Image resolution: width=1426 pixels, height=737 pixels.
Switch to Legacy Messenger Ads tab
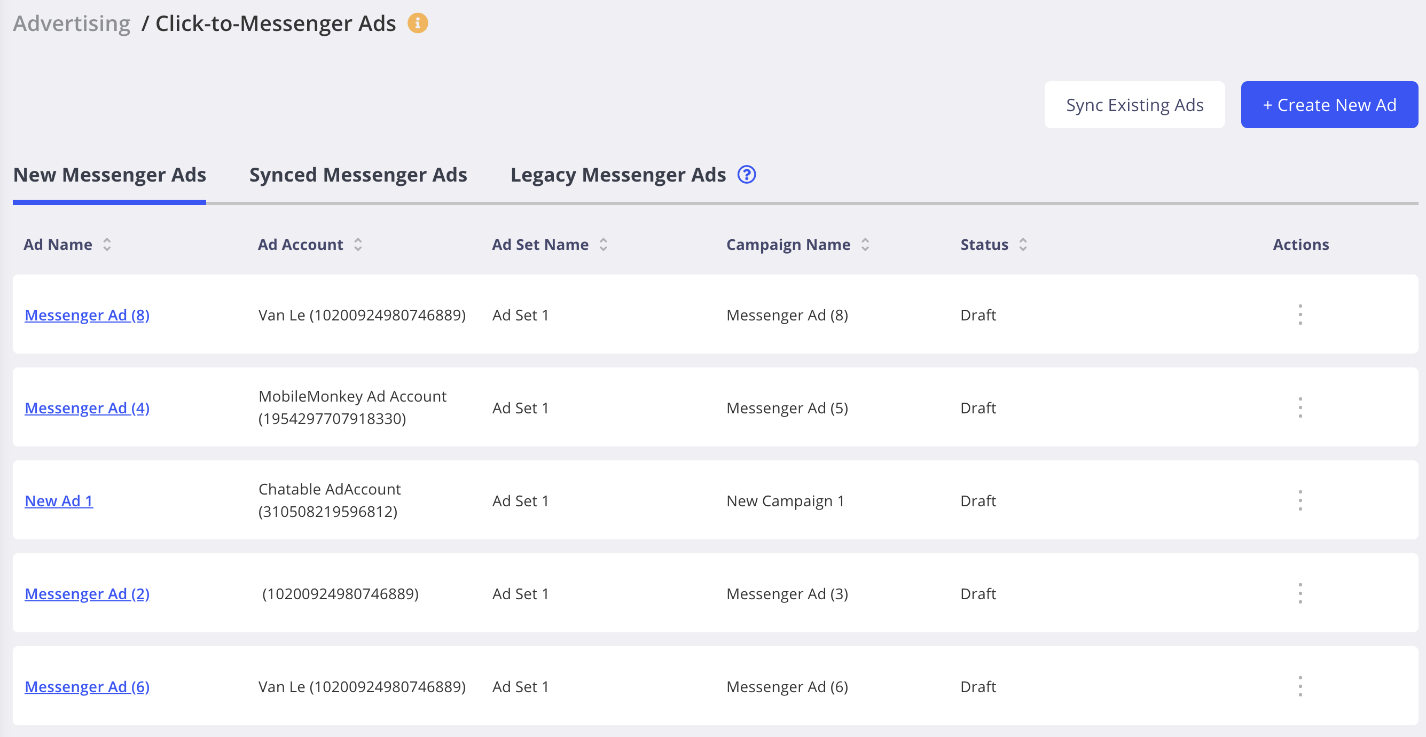(x=618, y=175)
